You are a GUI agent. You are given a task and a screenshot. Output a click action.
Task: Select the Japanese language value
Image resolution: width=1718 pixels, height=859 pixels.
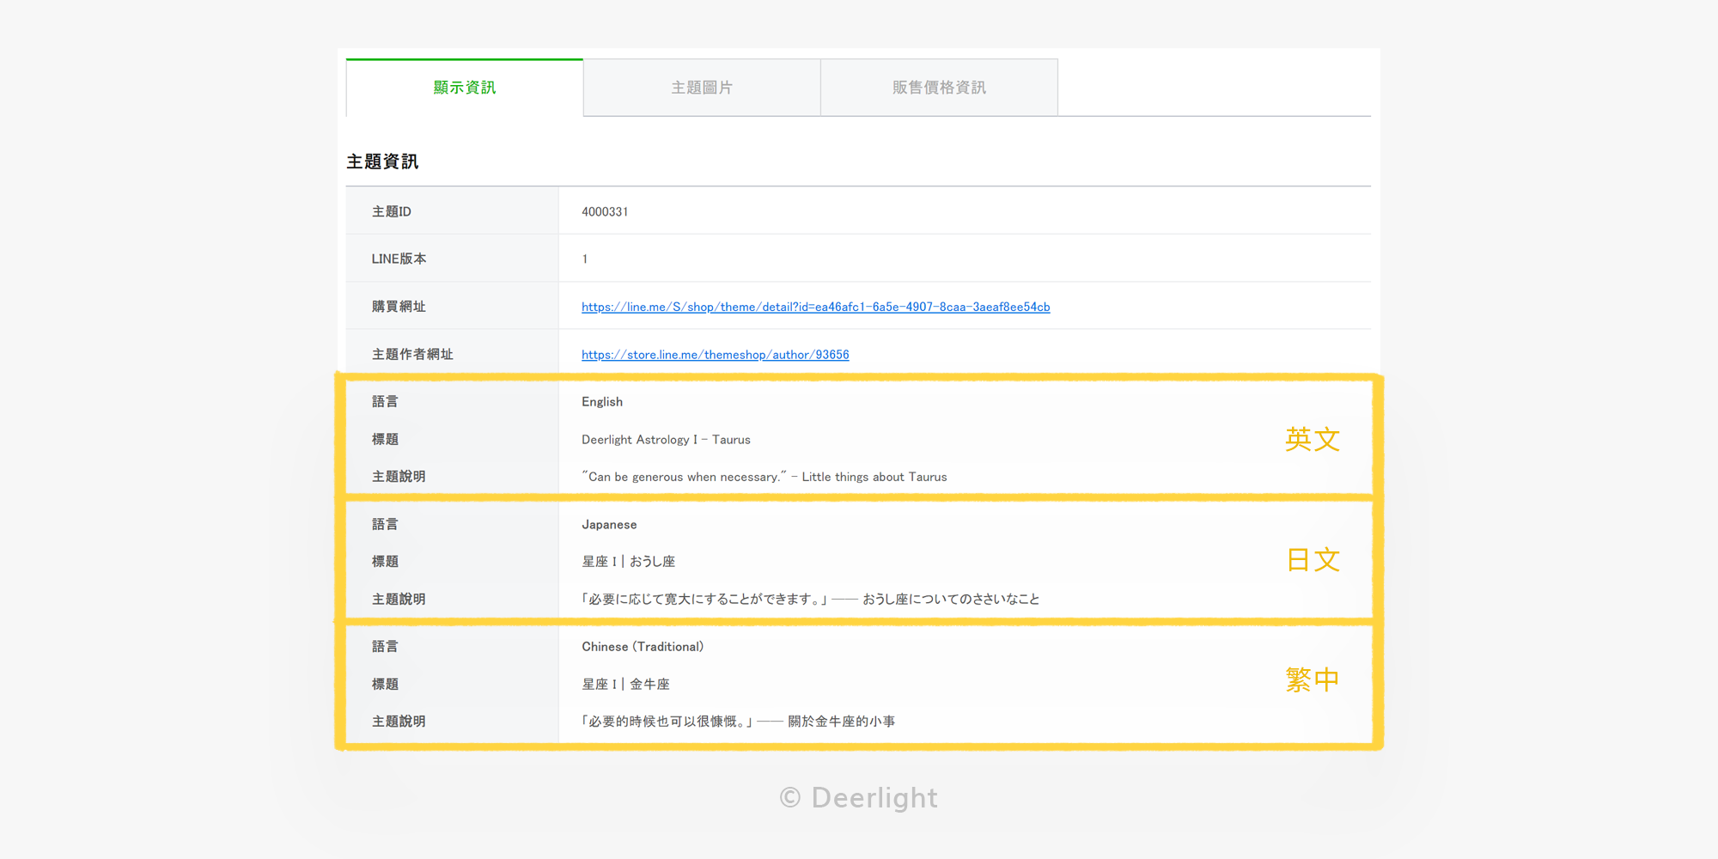point(609,525)
